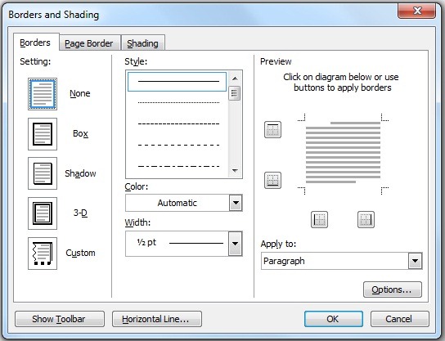This screenshot has width=445, height=341.
Task: Toggle the left border preview button
Action: [320, 219]
